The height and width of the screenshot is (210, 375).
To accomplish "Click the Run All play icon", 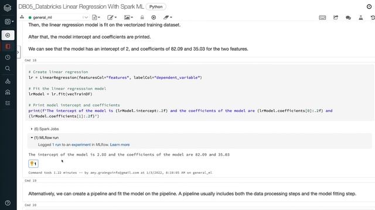I will coord(154,17).
